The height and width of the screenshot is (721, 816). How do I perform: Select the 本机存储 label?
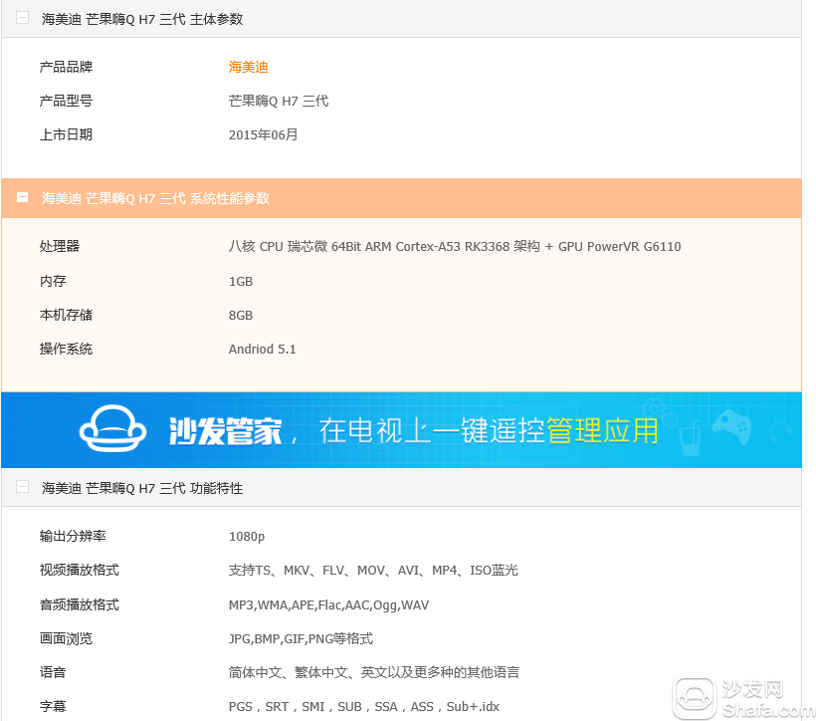66,315
